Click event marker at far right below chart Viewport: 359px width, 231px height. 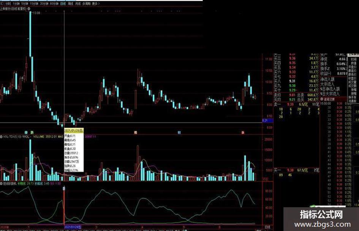tap(243, 133)
